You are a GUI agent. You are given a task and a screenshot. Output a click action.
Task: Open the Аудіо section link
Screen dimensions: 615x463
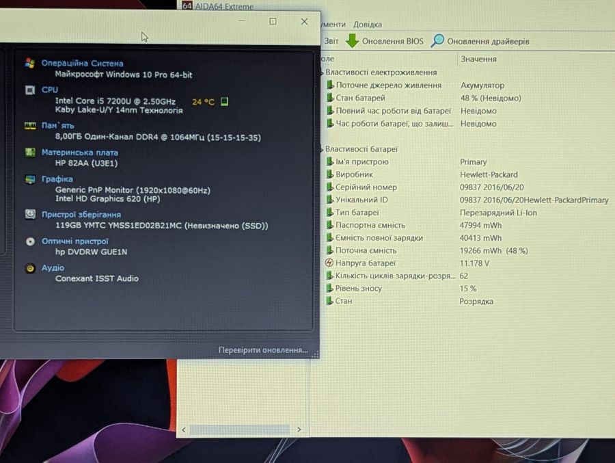(x=53, y=268)
